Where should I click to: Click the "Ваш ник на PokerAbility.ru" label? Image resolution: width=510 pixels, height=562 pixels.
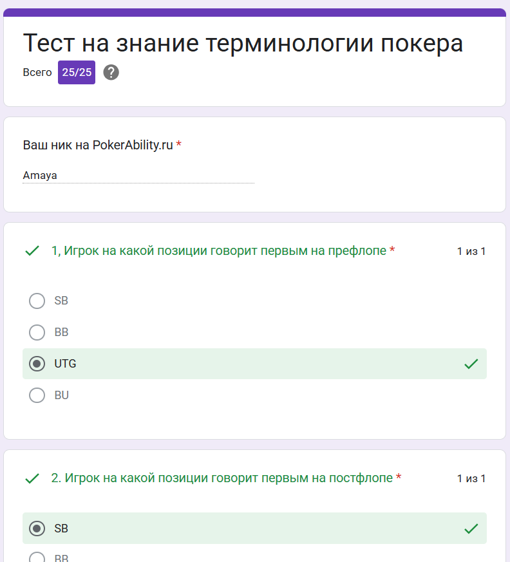click(98, 145)
